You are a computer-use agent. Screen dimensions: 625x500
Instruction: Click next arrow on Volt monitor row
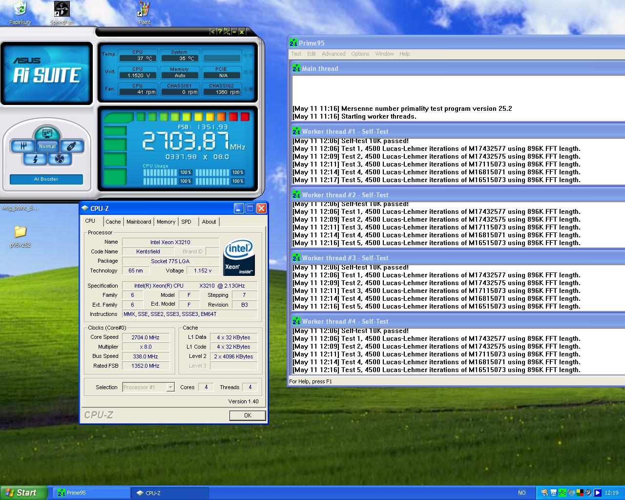click(x=251, y=72)
